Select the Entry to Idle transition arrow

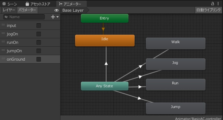pos(103,29)
